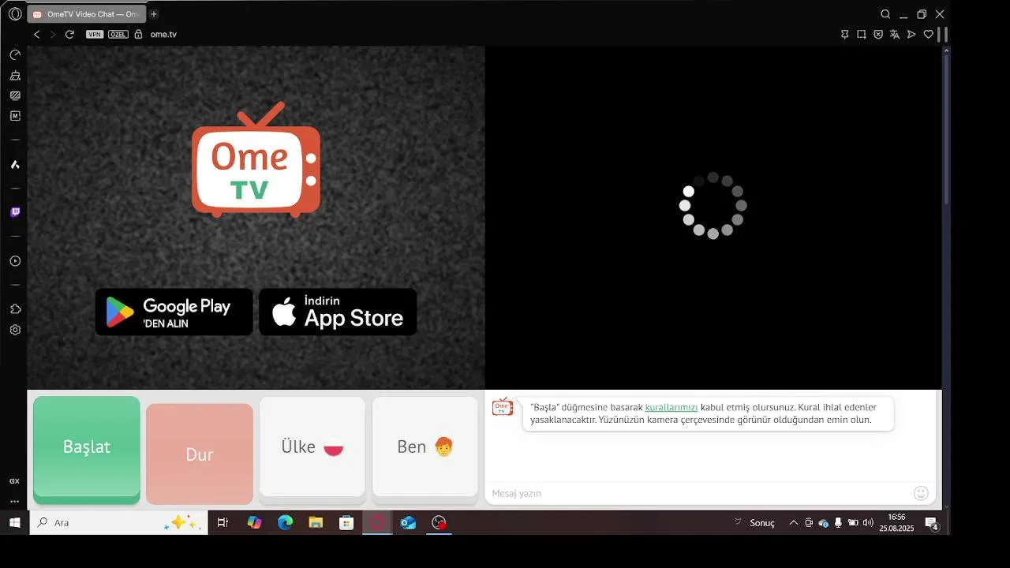Open Twitch panel in sidebar
Image resolution: width=1010 pixels, height=568 pixels.
click(15, 212)
